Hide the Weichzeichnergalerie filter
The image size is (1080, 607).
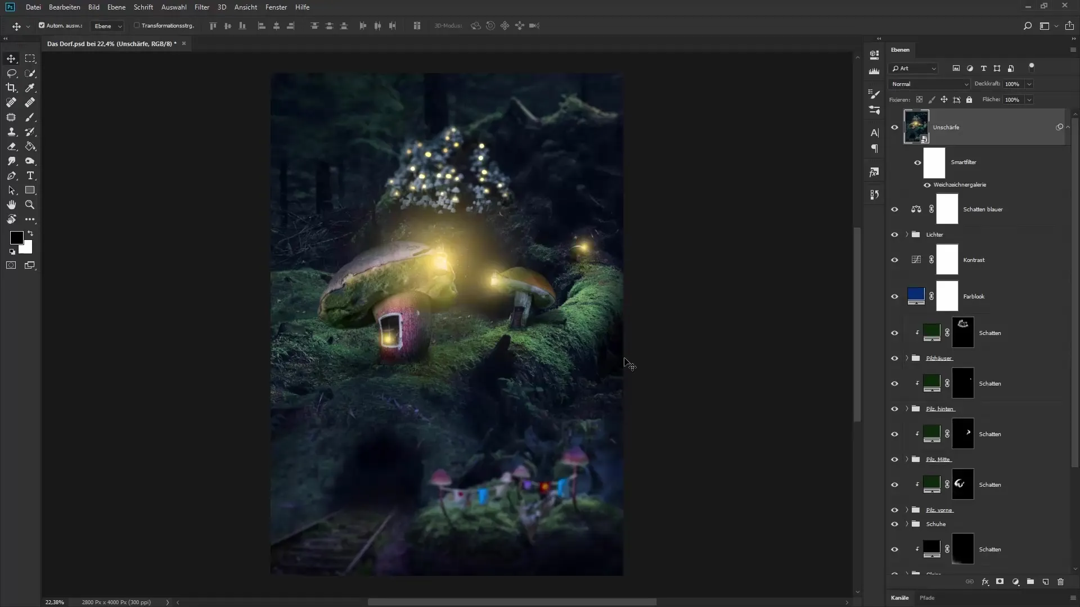pyautogui.click(x=927, y=185)
